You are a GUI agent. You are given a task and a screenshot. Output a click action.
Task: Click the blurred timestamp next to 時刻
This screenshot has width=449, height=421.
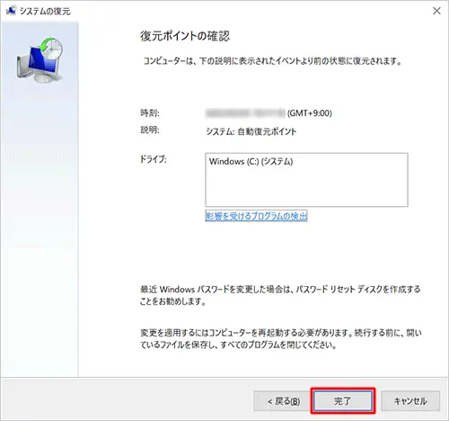click(x=245, y=113)
